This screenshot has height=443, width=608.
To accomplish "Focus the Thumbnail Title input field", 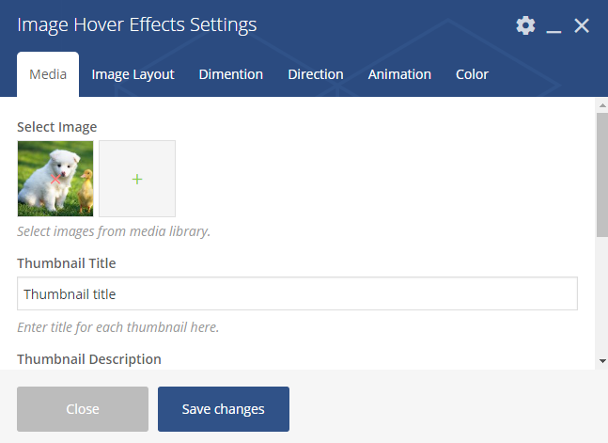I will [x=297, y=293].
